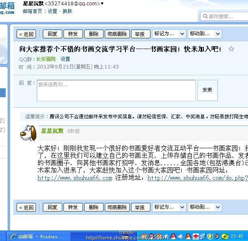
Task: Click the top 转发 button
Action: (73, 34)
